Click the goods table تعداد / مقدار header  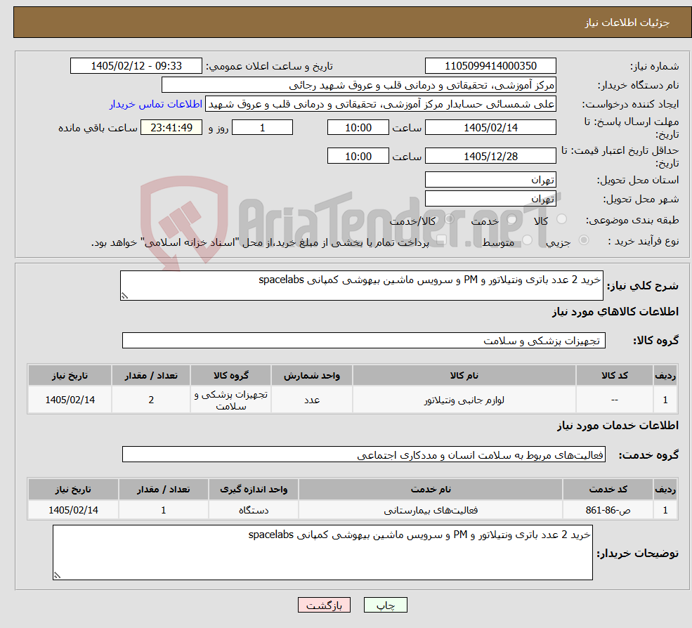[151, 376]
